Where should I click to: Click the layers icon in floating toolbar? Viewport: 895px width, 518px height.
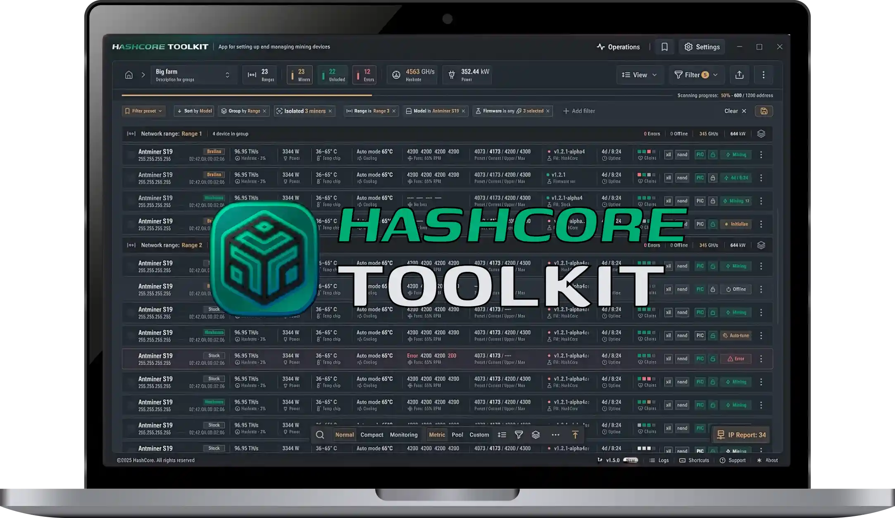pos(536,435)
